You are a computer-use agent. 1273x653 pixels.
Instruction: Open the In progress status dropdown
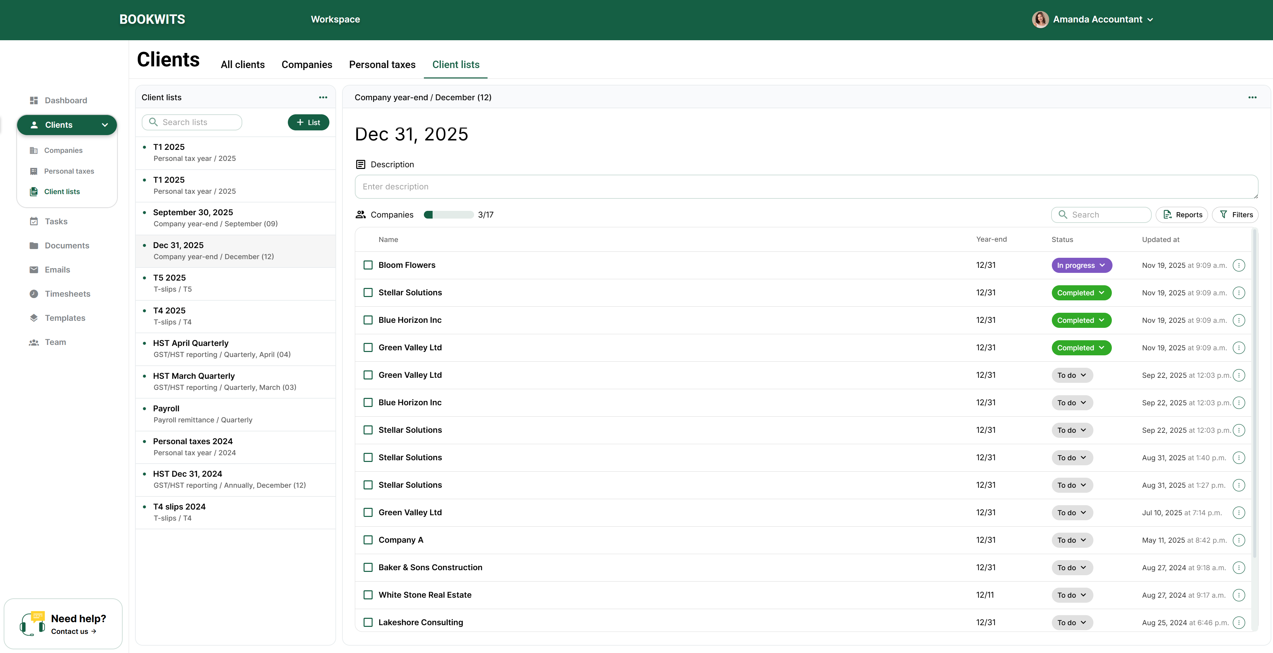pos(1081,265)
